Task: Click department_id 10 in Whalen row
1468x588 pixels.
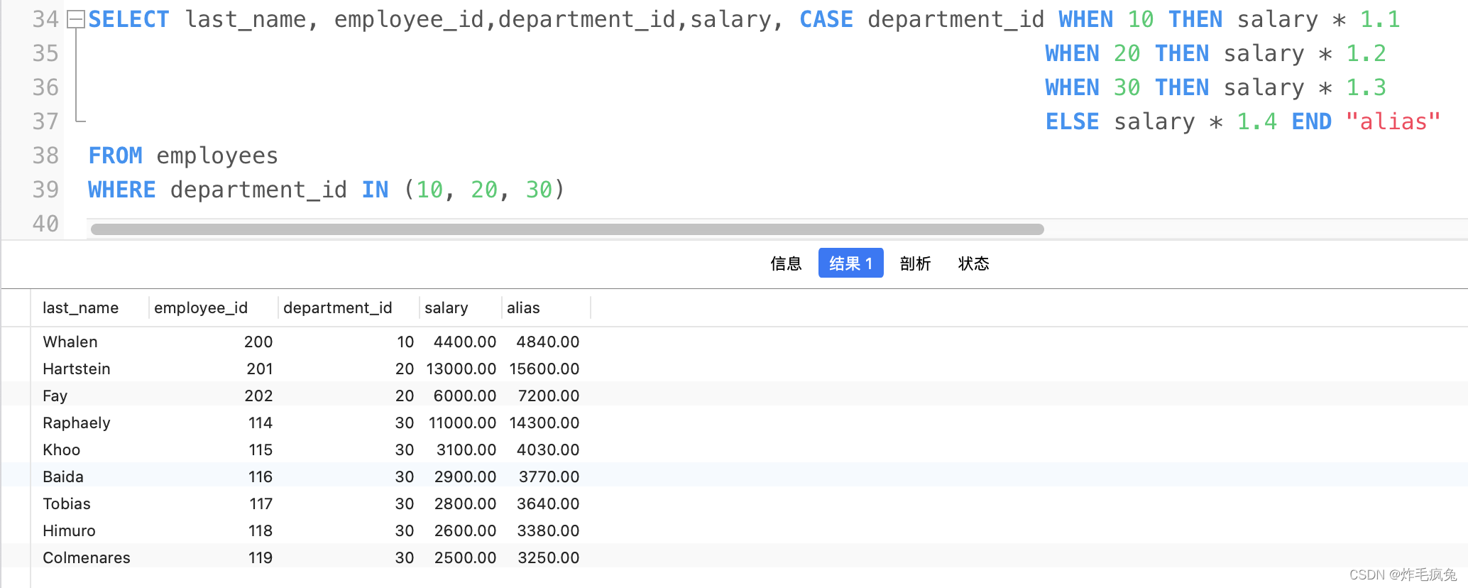Action: 405,342
